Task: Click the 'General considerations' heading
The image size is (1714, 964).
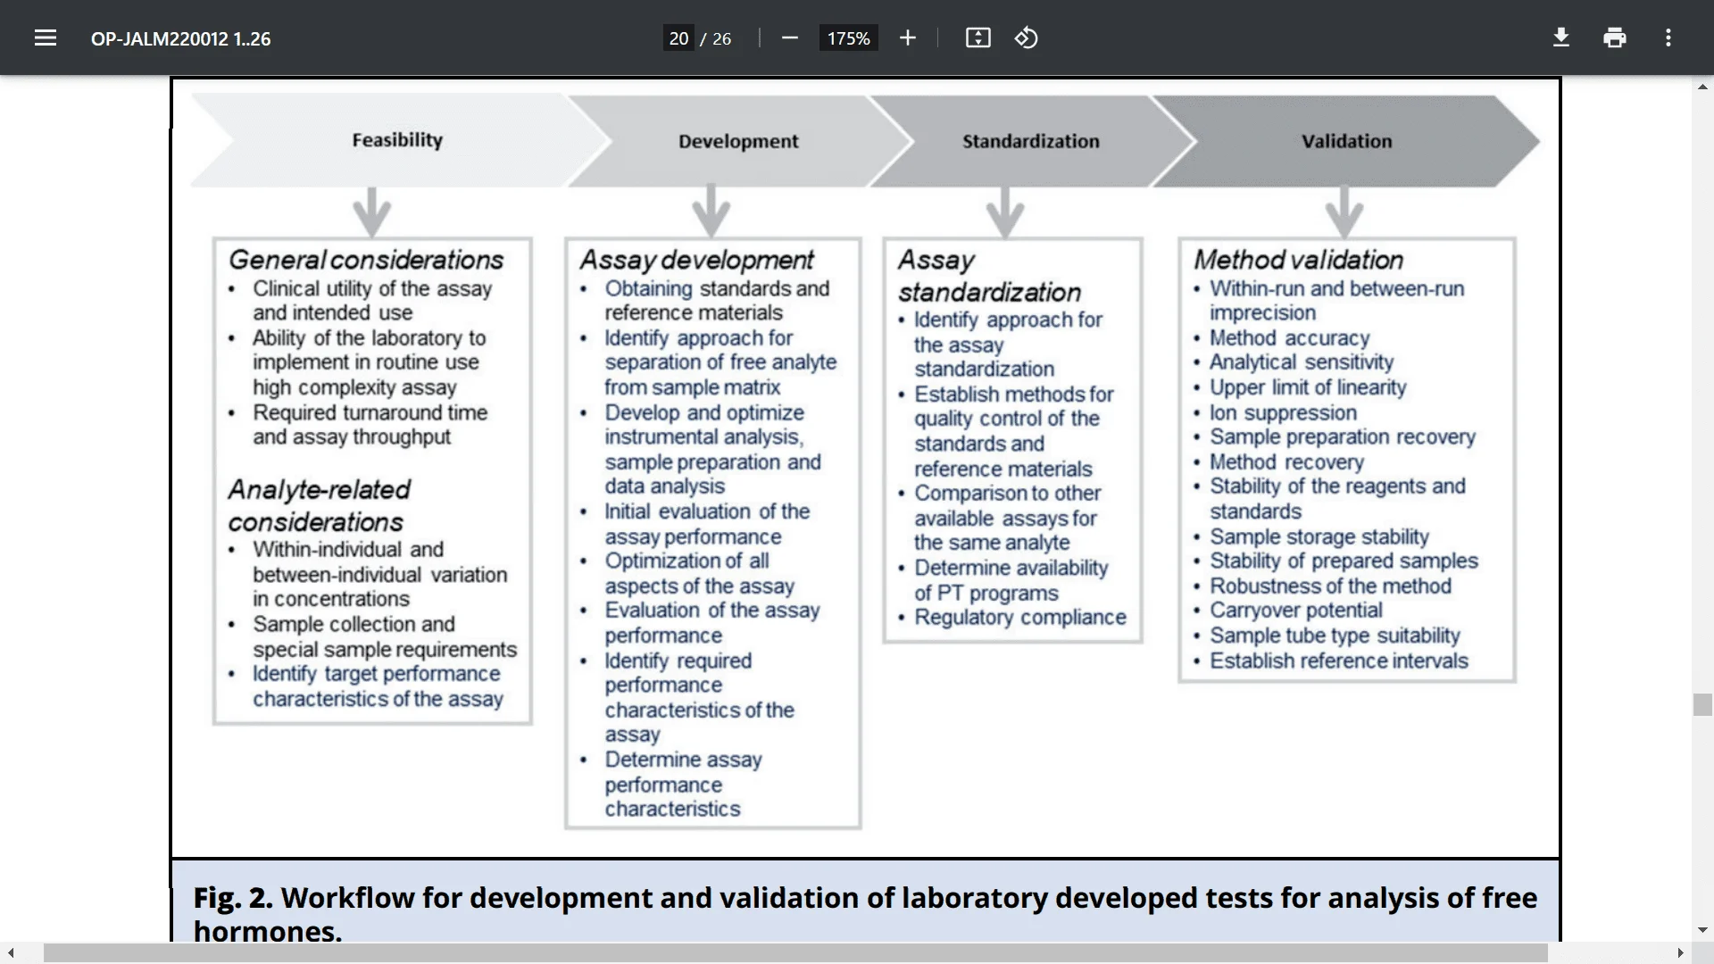Action: [366, 260]
